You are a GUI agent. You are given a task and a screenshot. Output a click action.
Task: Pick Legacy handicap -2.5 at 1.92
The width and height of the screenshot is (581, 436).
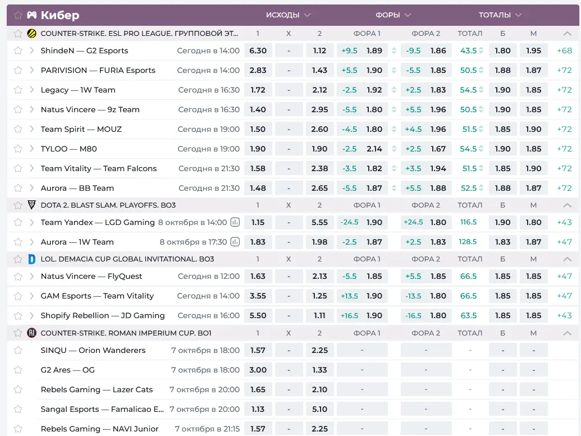(362, 90)
